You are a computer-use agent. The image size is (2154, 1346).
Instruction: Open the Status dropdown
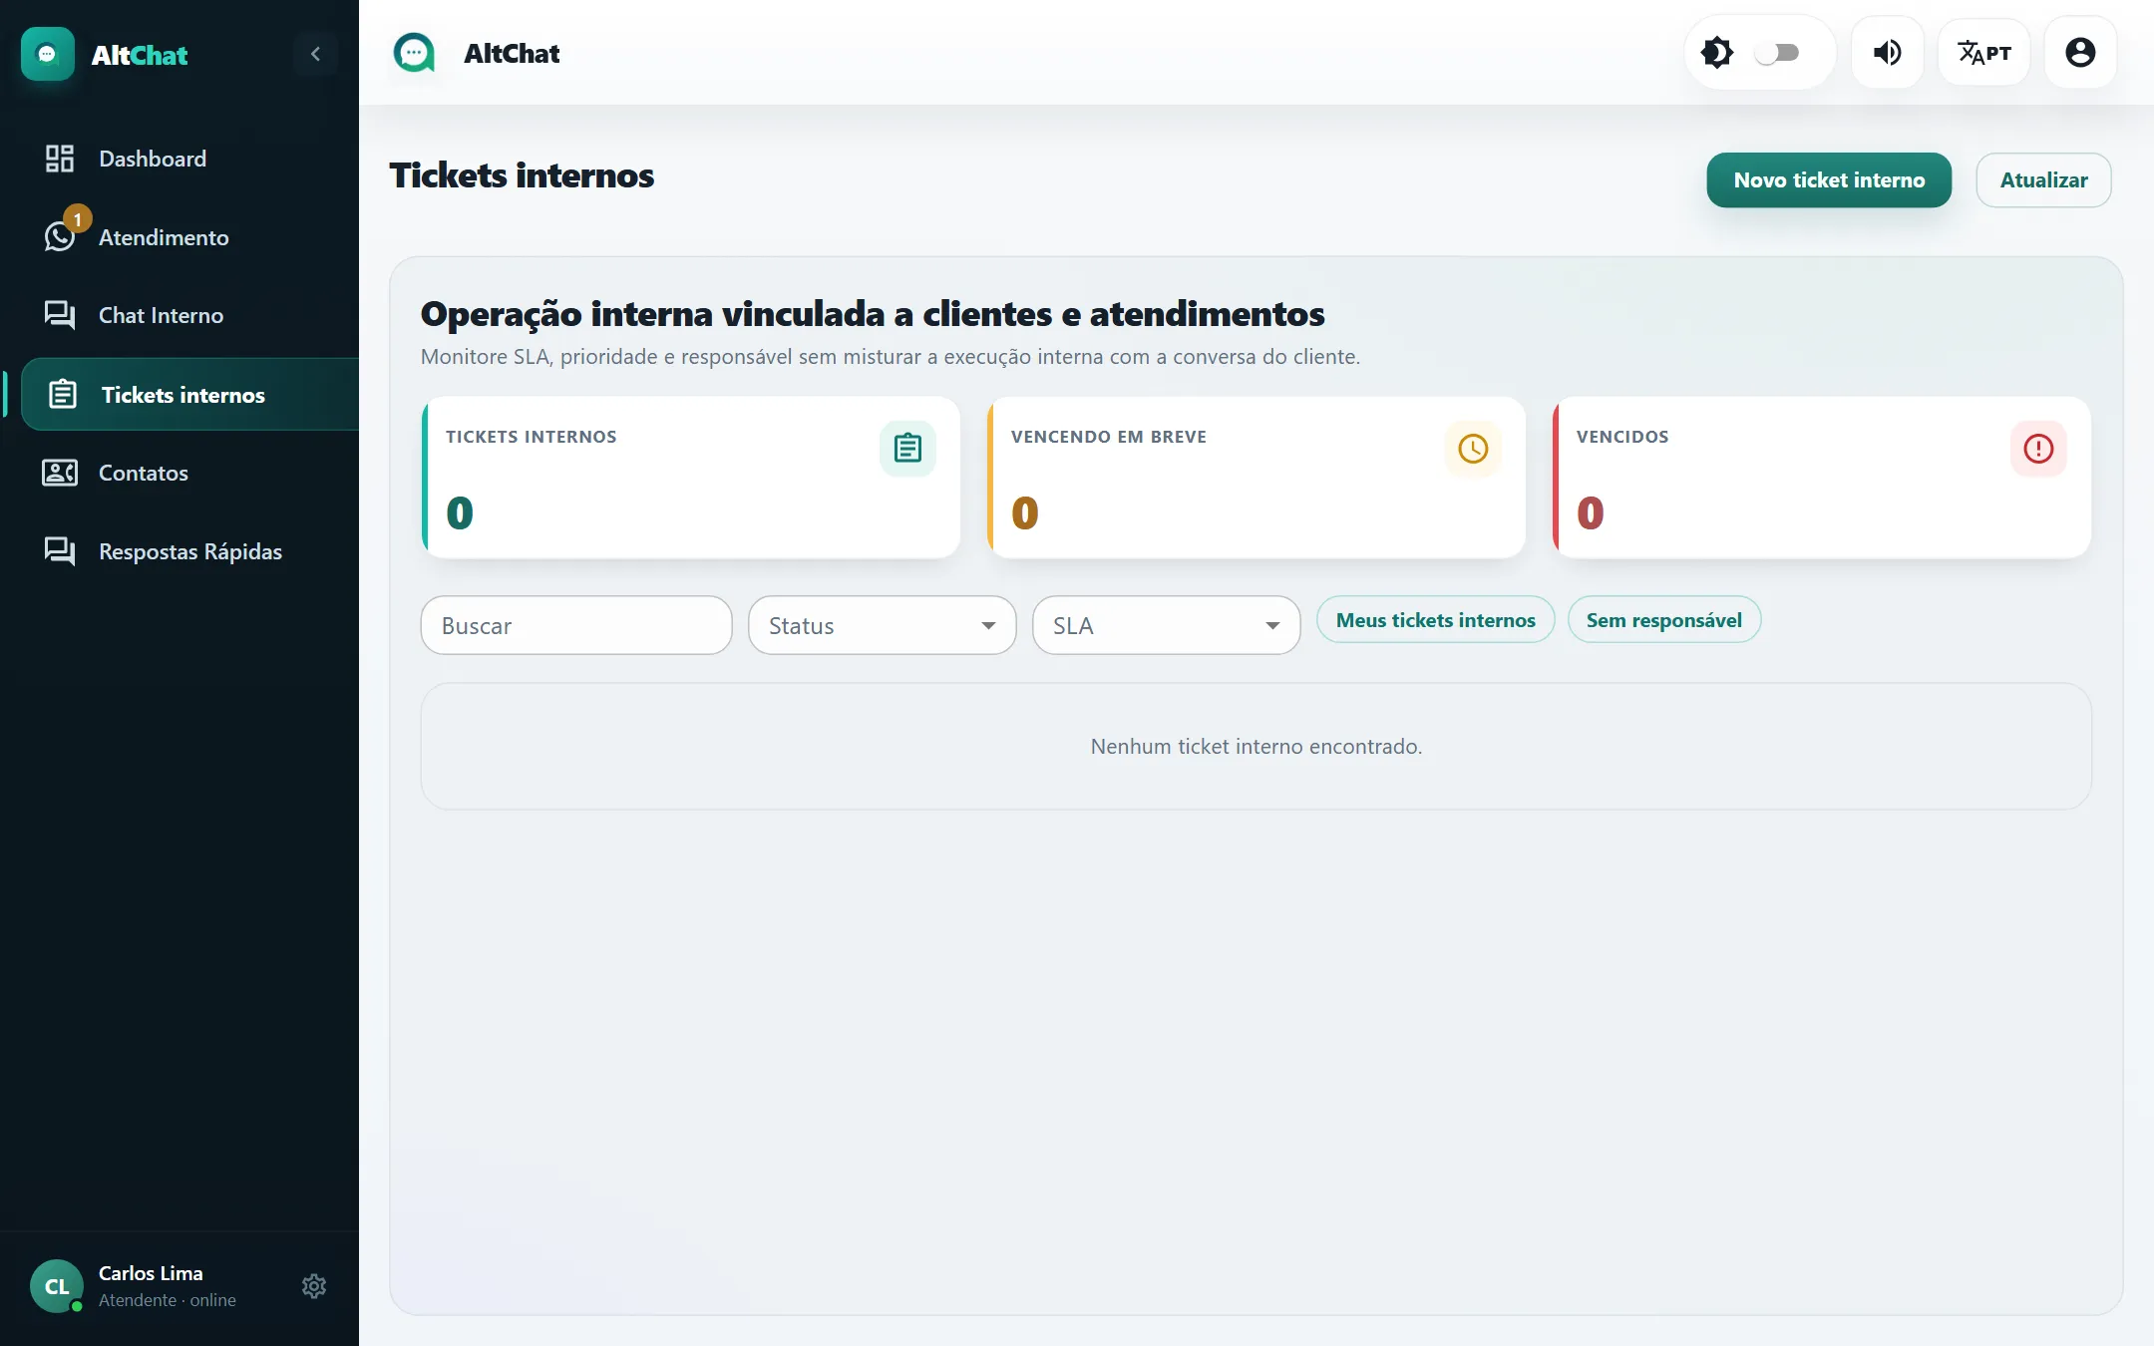pos(883,625)
